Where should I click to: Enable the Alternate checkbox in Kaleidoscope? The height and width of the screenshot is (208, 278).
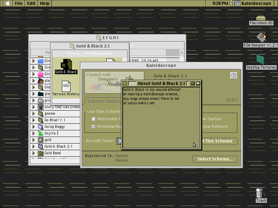point(93,119)
